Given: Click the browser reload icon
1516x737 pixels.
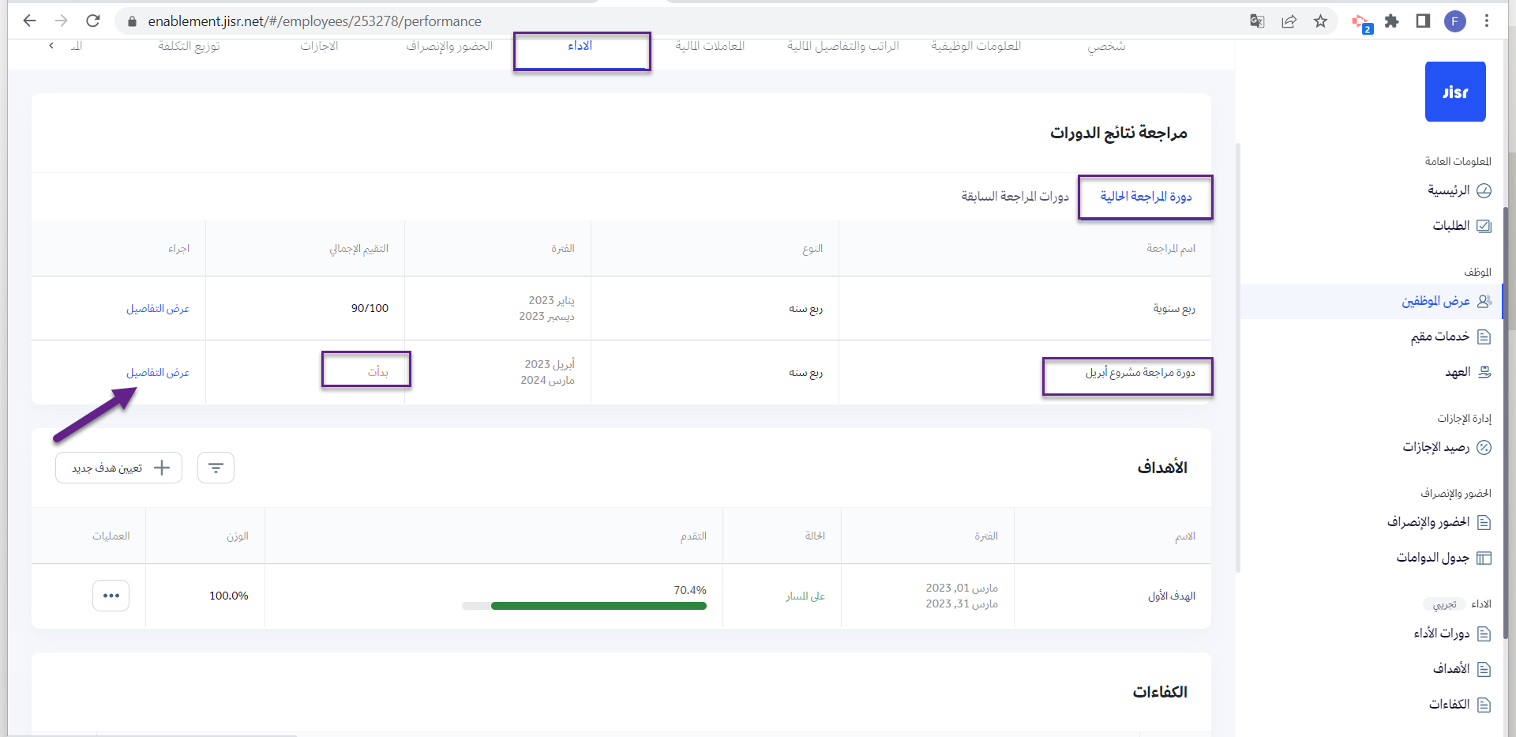Looking at the screenshot, I should pos(93,21).
